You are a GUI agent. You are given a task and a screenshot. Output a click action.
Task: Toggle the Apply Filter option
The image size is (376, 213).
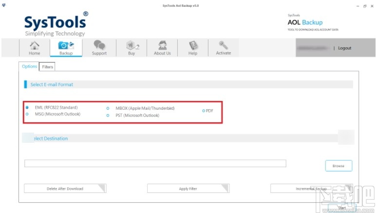[188, 189]
